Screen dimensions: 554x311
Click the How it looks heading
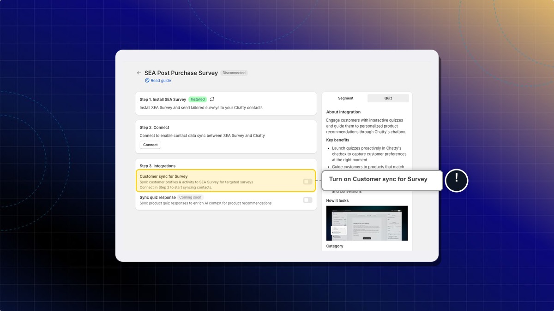(x=337, y=200)
